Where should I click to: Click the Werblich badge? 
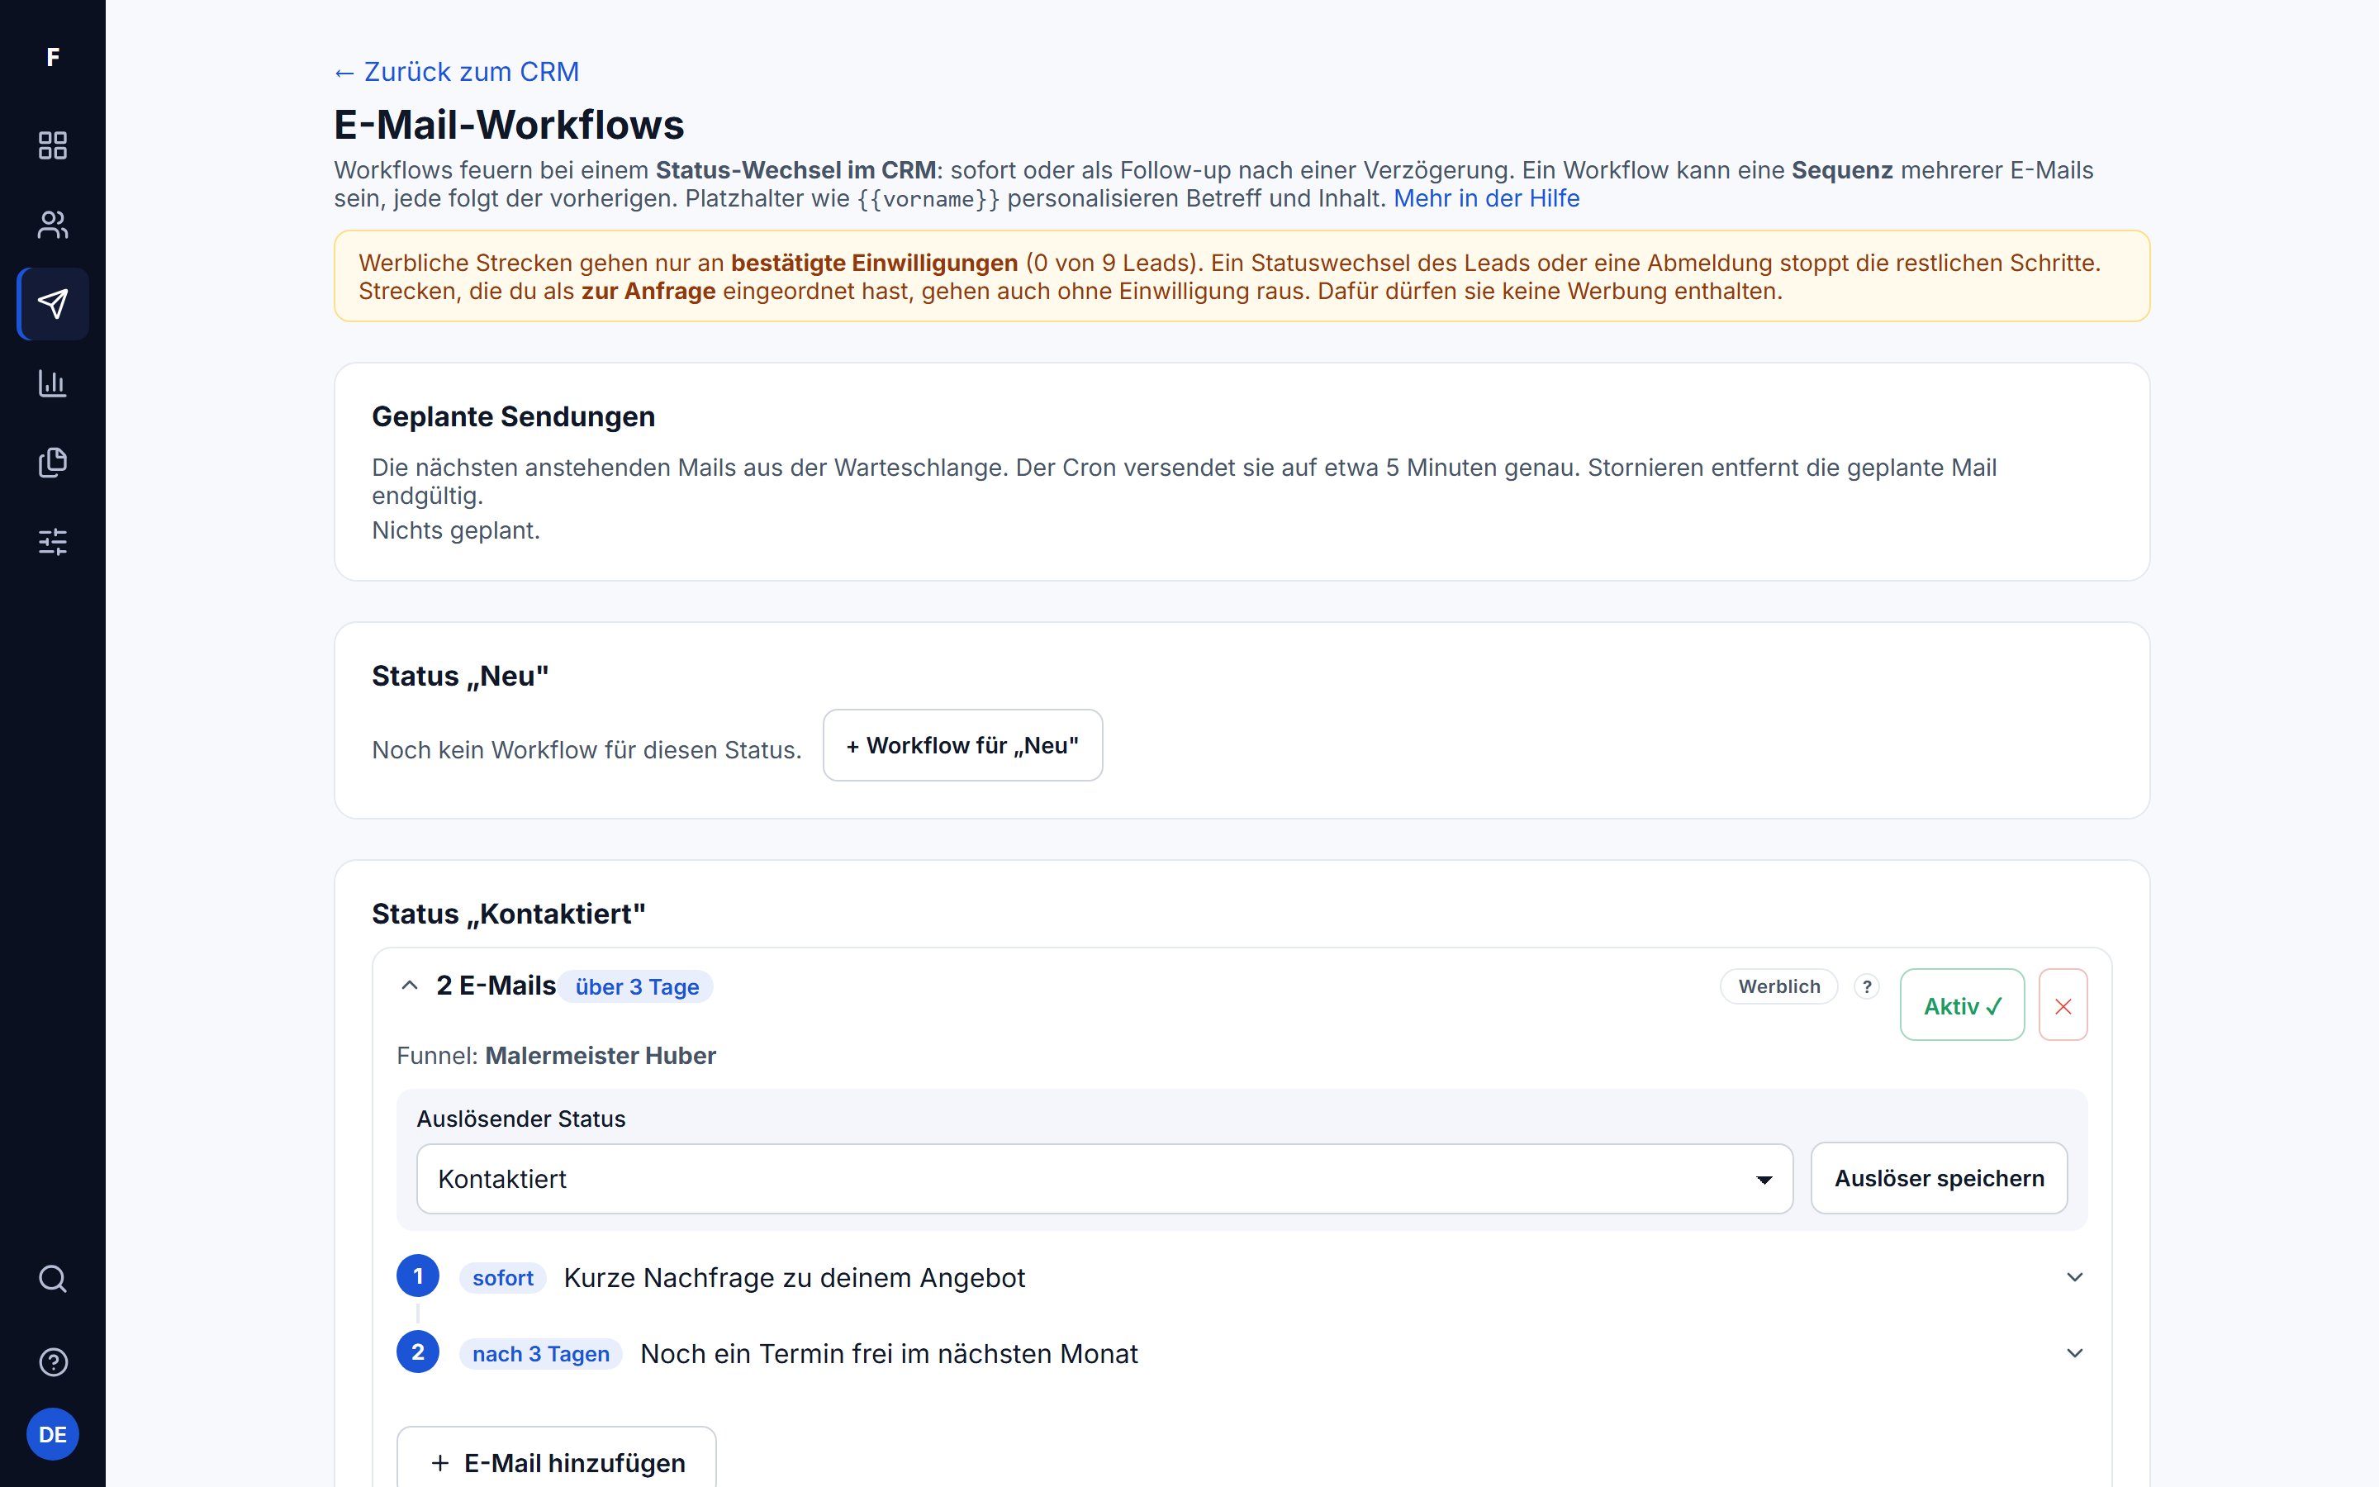point(1778,986)
